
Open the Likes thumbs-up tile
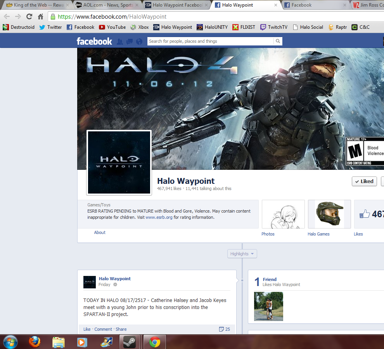click(x=369, y=214)
